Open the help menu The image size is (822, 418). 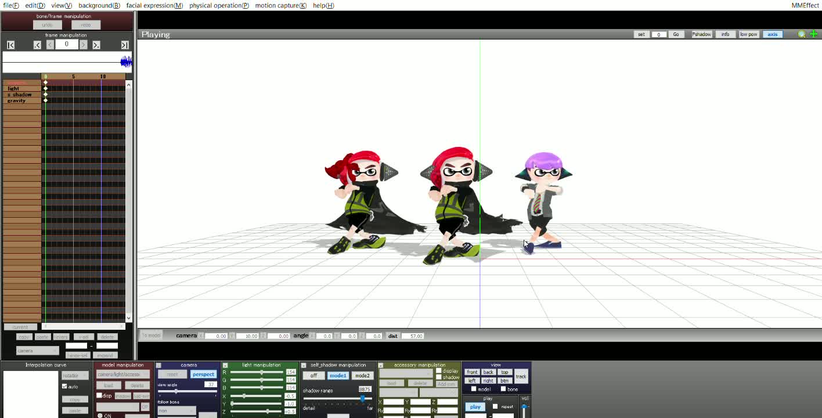click(x=323, y=5)
